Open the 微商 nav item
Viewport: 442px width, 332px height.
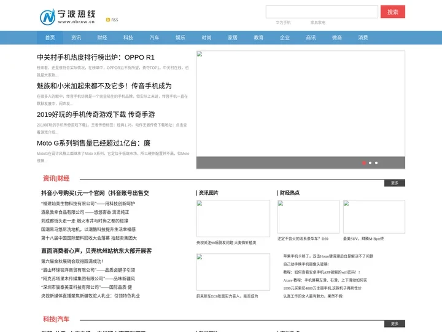[x=337, y=38]
